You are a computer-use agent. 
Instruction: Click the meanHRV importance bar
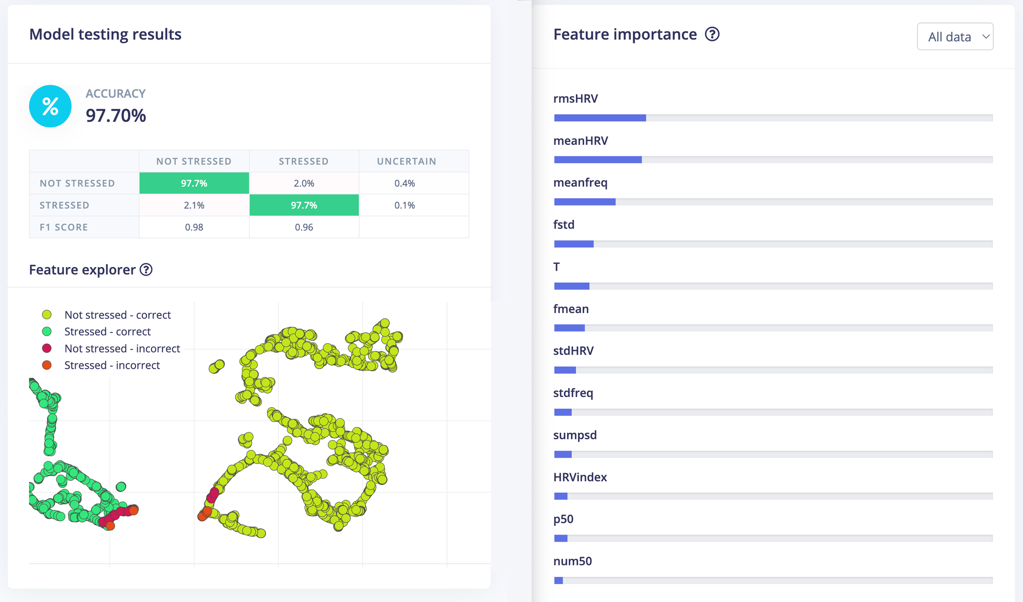[x=597, y=160]
